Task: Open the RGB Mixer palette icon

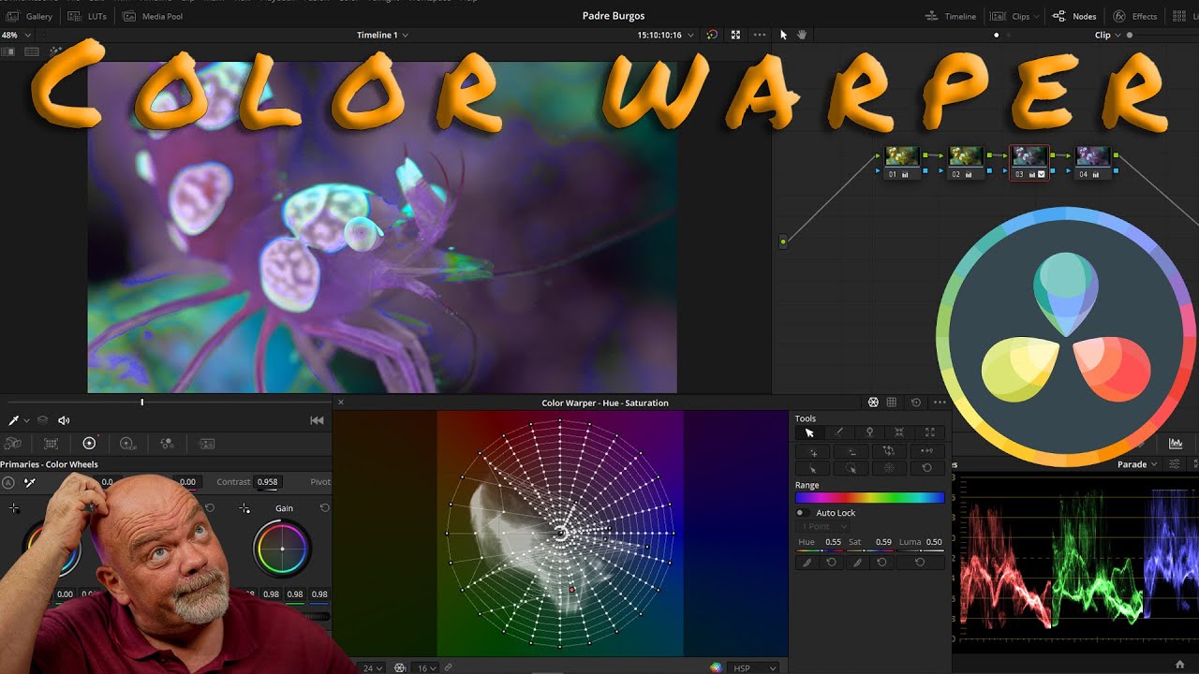Action: [167, 444]
